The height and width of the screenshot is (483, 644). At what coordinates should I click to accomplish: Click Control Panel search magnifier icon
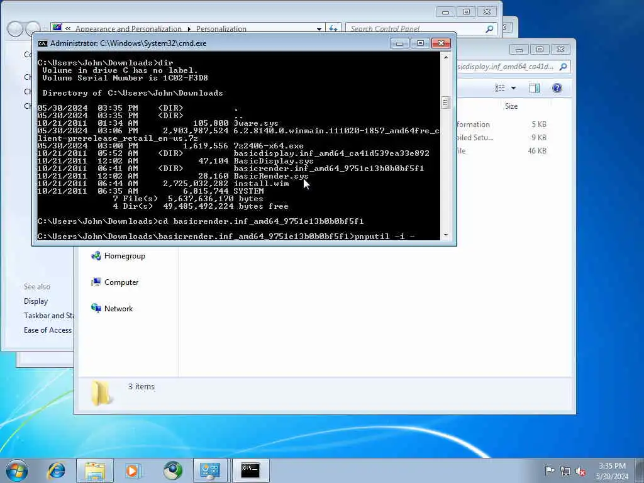(x=489, y=29)
